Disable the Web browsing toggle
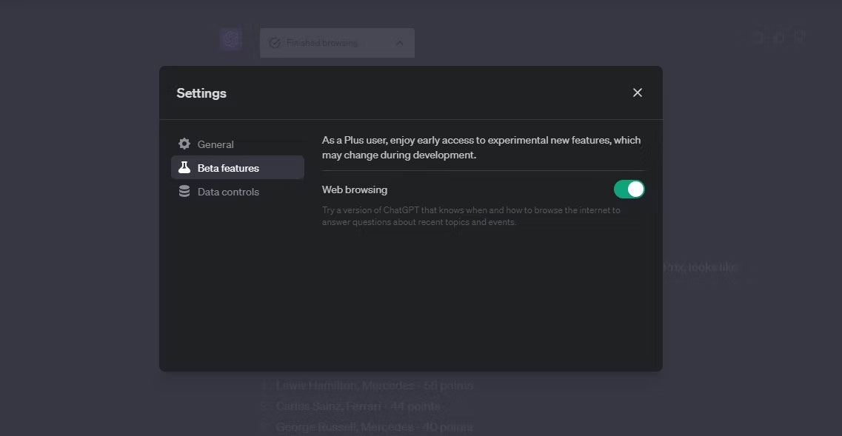The height and width of the screenshot is (436, 842). pos(629,189)
